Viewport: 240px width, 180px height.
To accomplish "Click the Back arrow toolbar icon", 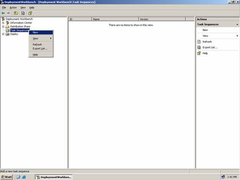I will 3,13.
